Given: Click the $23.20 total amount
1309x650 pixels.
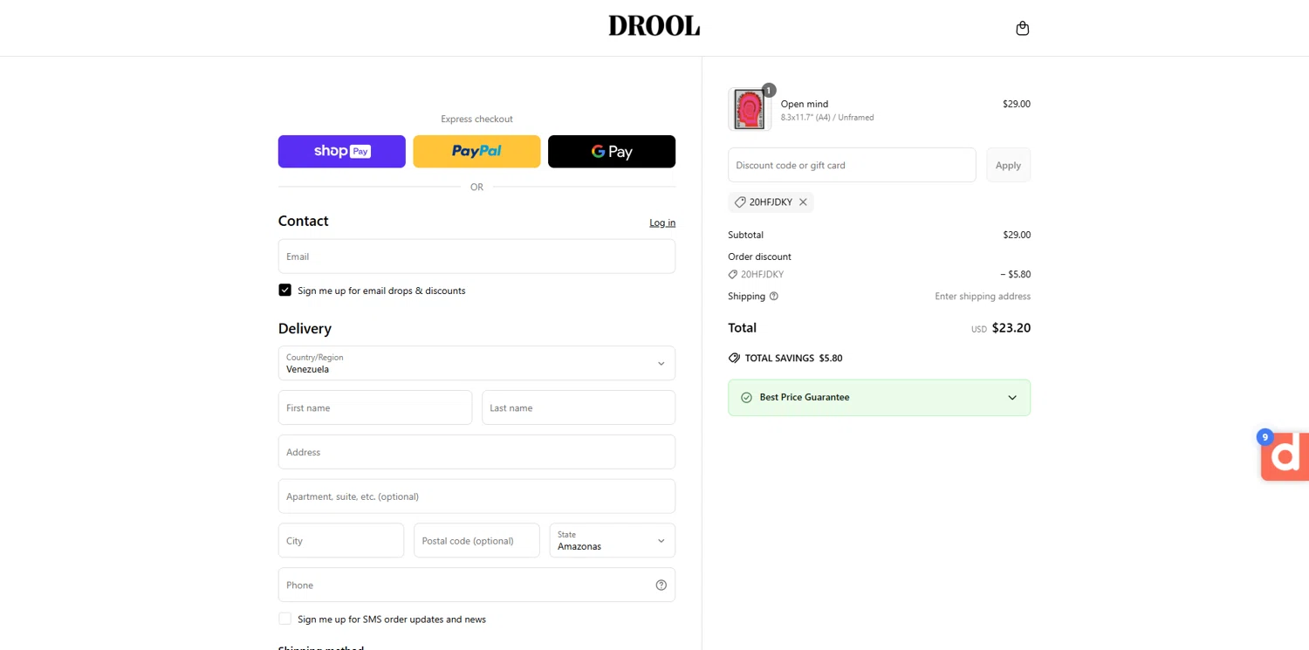Looking at the screenshot, I should click(x=1011, y=328).
